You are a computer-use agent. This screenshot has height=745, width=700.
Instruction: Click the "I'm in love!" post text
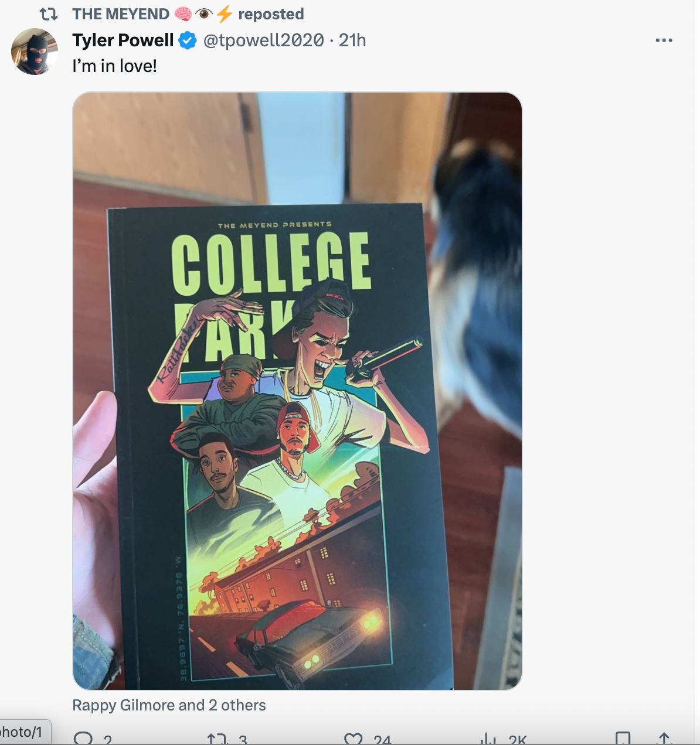click(114, 66)
